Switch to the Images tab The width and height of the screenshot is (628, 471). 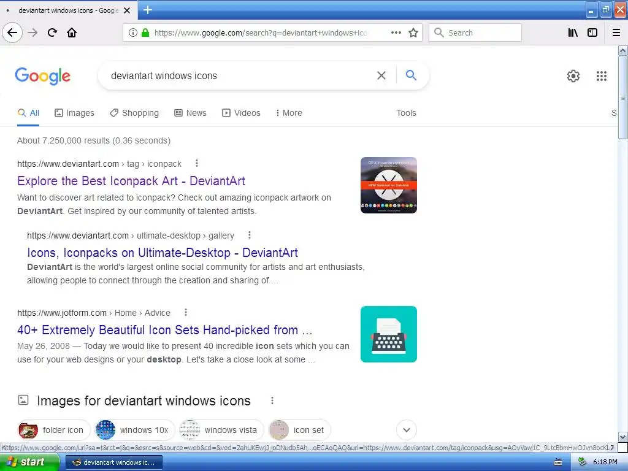[74, 113]
